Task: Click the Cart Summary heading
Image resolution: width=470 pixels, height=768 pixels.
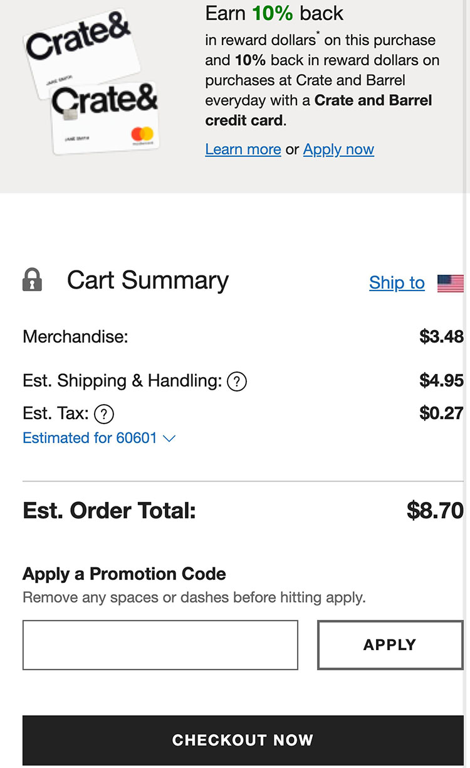Action: (148, 280)
